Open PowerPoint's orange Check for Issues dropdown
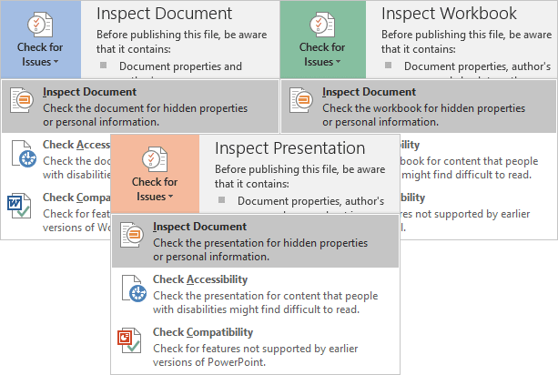The image size is (558, 375). (155, 174)
